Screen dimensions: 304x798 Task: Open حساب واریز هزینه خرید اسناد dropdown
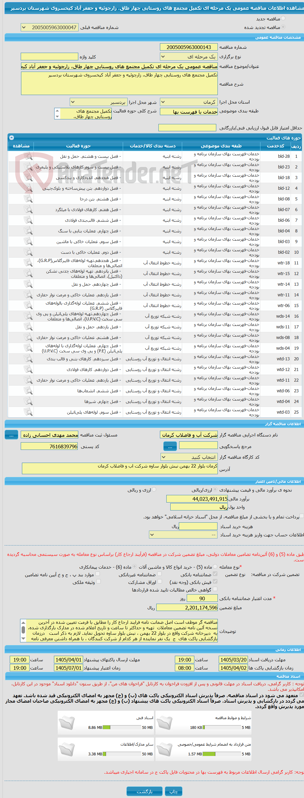click(x=183, y=535)
